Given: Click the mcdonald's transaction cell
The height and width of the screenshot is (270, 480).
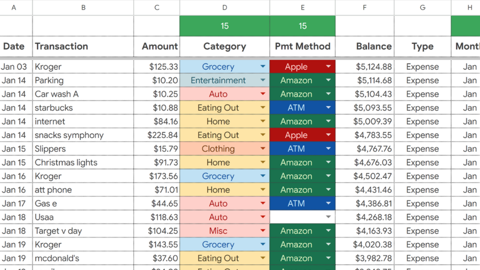Looking at the screenshot, I should [x=83, y=258].
